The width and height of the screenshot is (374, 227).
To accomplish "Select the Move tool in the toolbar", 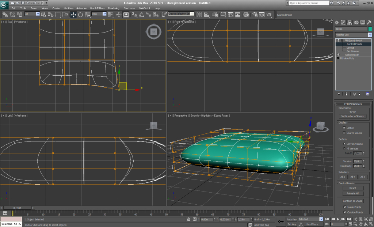I will point(73,15).
